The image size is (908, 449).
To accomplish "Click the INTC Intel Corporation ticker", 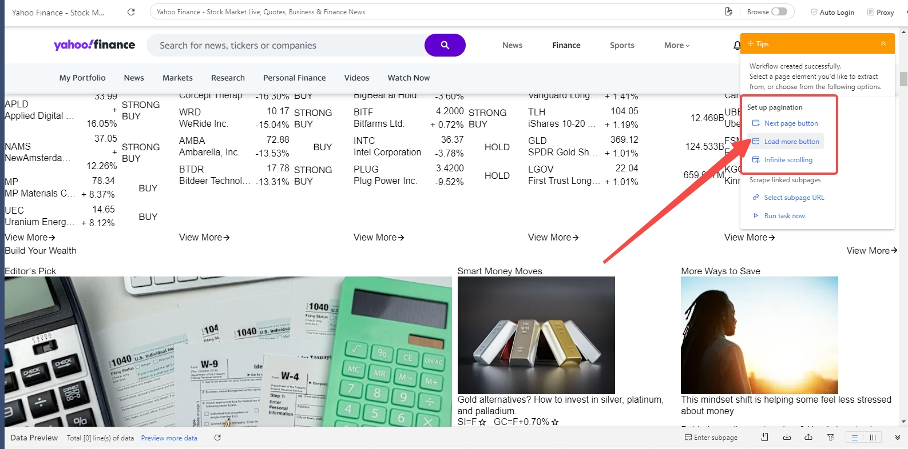I will (x=364, y=141).
